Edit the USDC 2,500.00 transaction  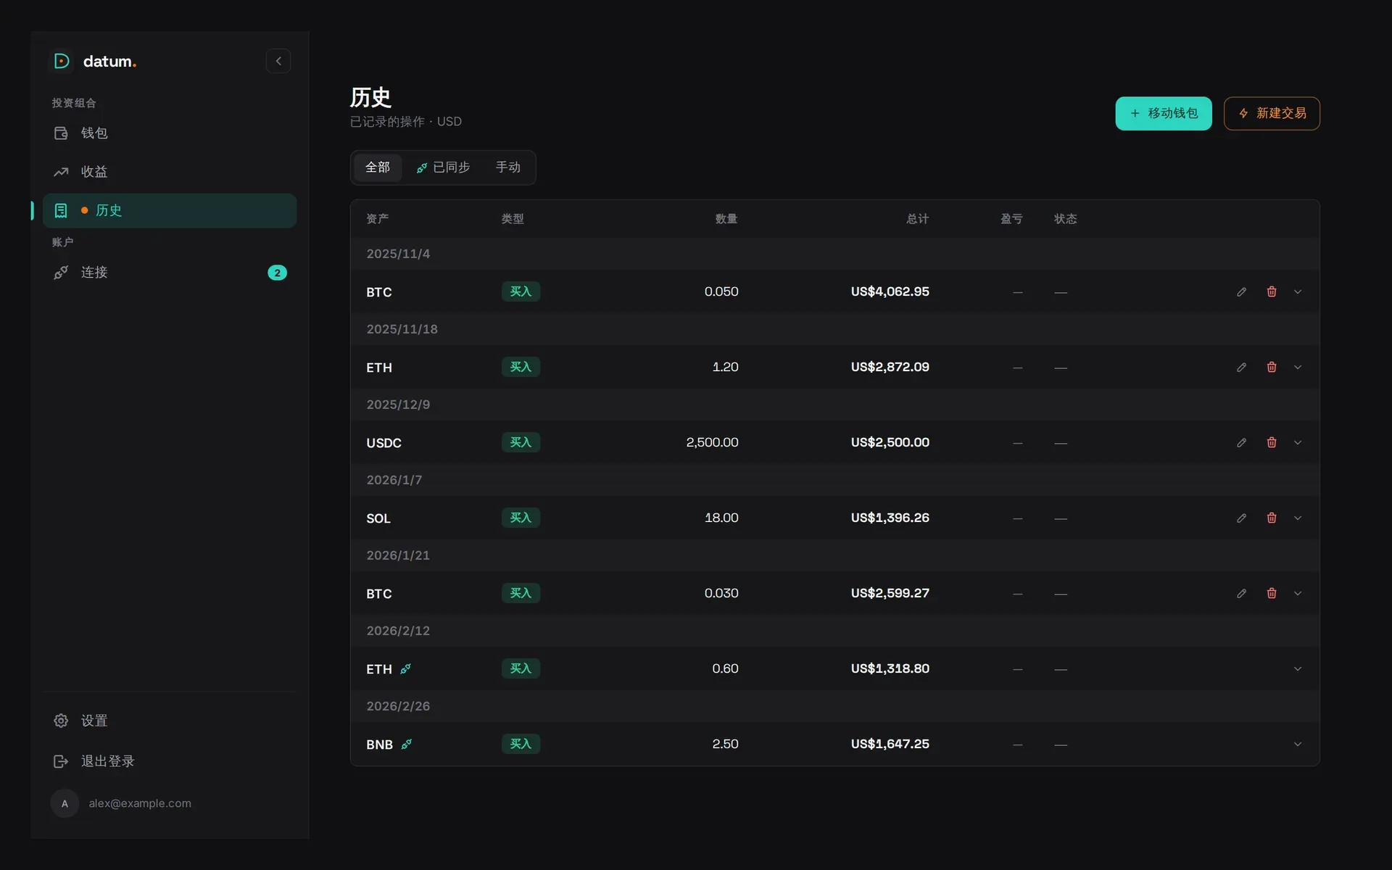1241,442
